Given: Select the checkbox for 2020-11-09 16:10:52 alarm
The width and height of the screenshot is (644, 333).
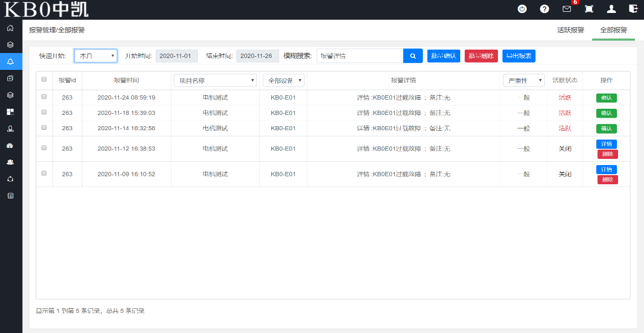Looking at the screenshot, I should point(44,174).
